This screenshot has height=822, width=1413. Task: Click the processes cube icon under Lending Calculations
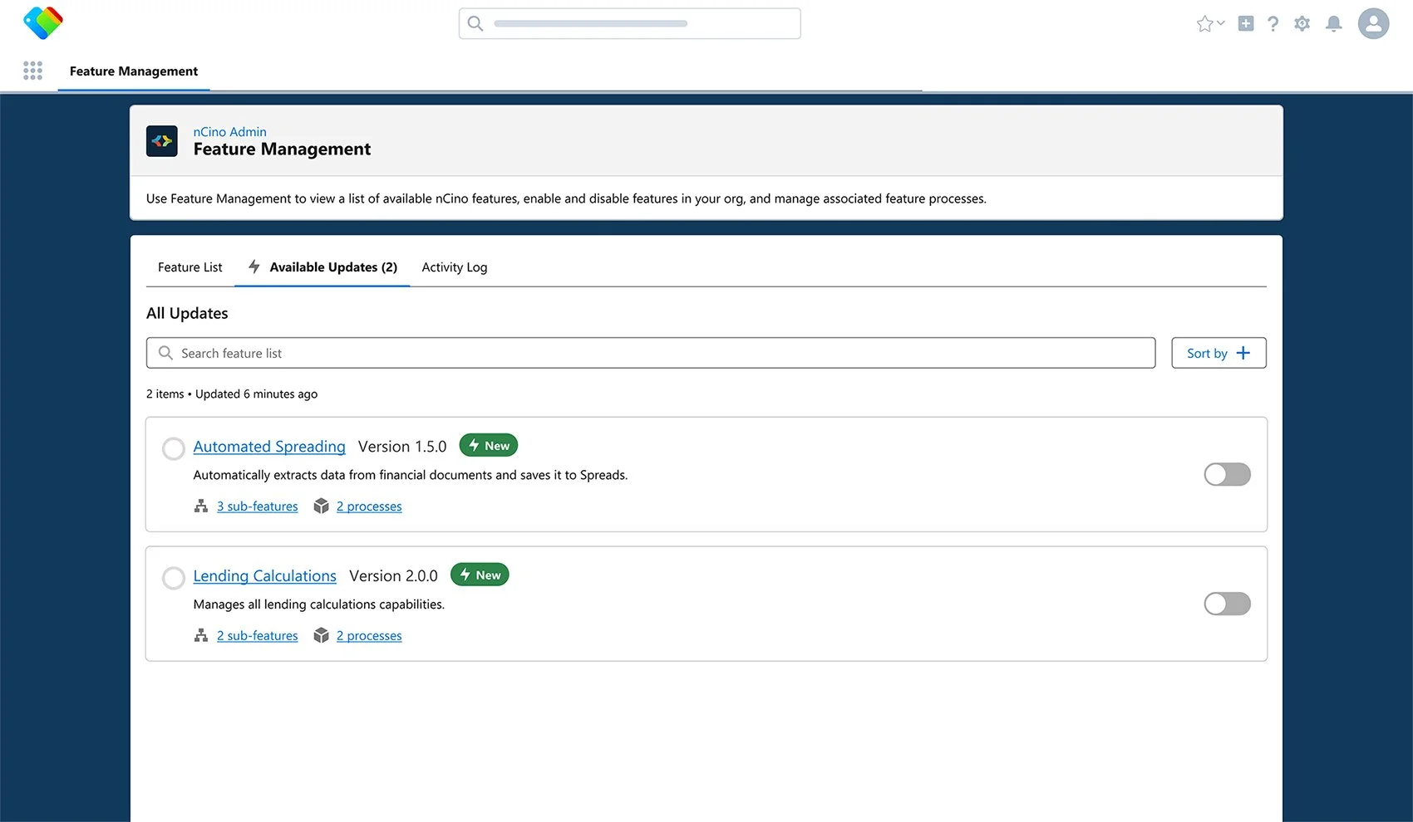tap(322, 635)
